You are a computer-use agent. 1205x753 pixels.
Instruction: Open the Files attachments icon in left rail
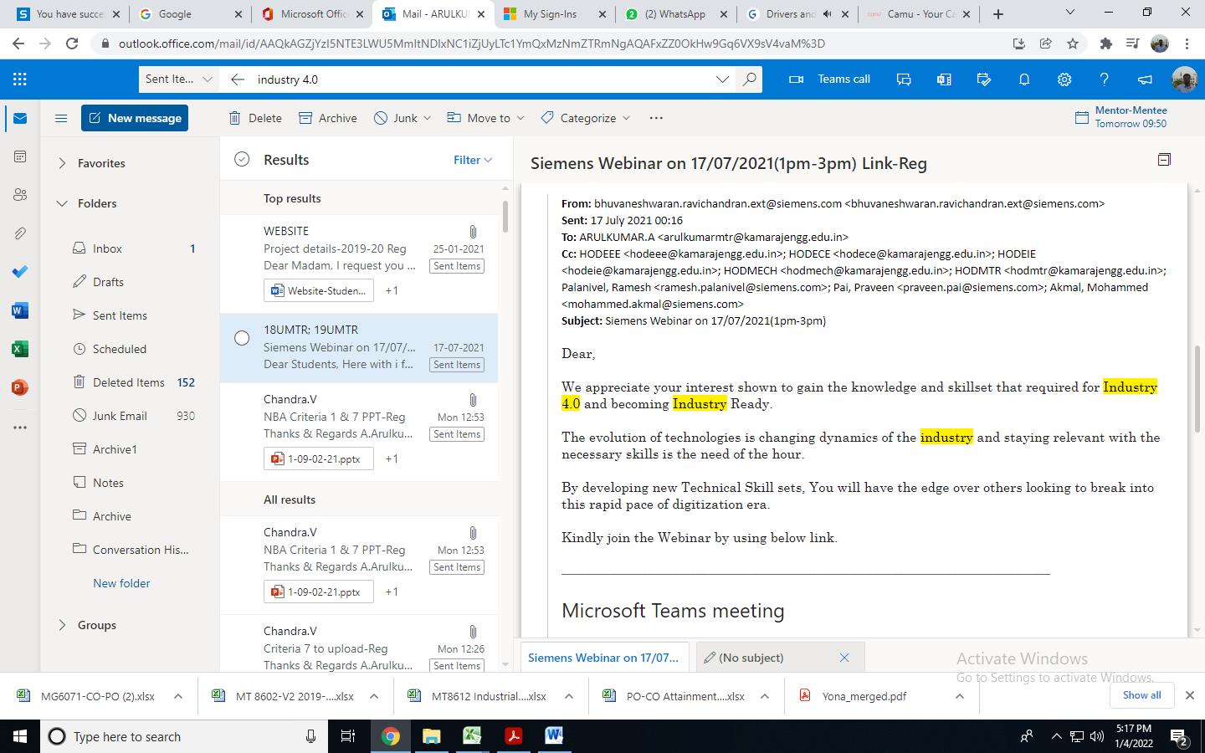pos(20,233)
